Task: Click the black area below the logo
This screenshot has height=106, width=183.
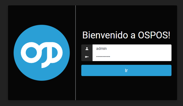Action: click(42, 91)
